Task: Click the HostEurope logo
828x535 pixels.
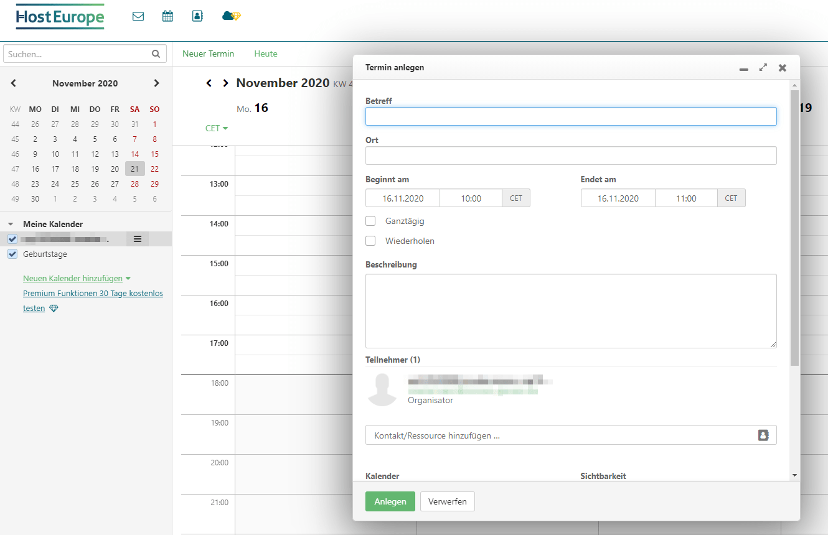Action: pos(60,17)
